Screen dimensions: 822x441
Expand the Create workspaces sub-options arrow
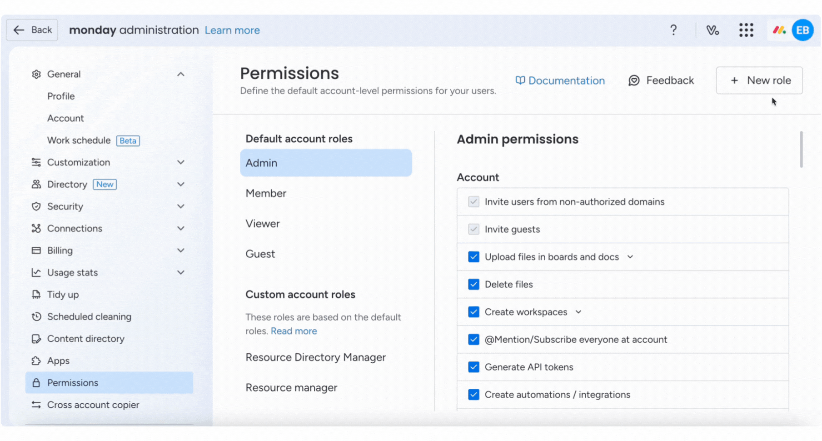578,312
